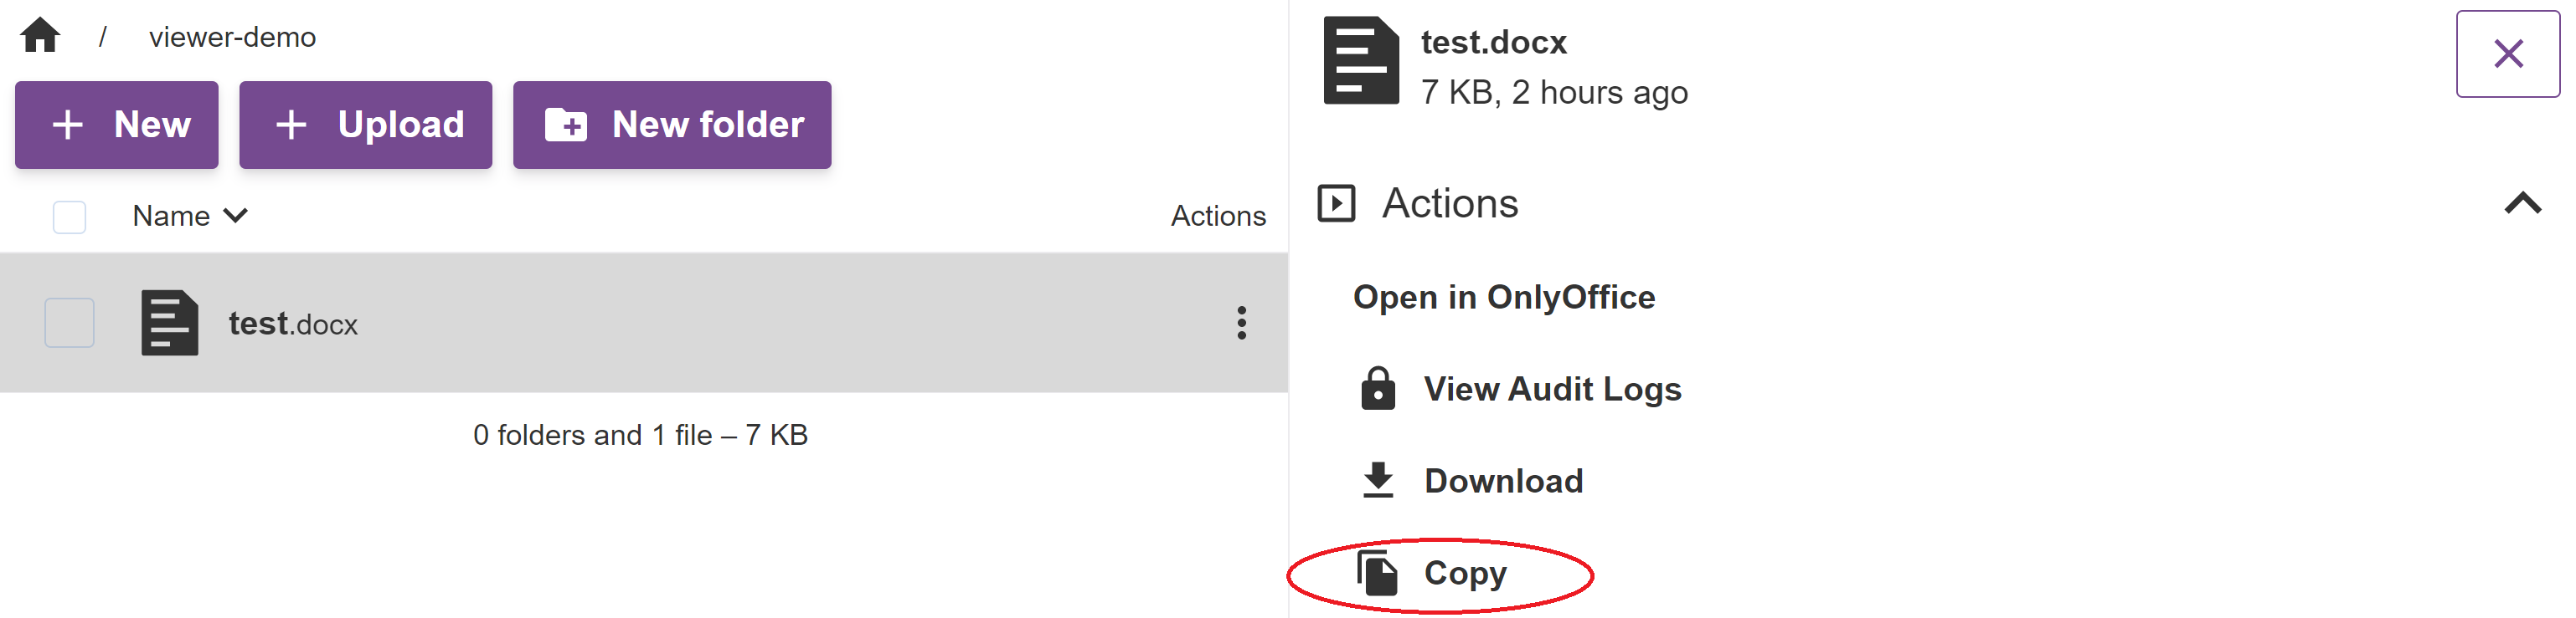Viewport: 2576px width, 618px height.
Task: Open the viewer-demo breadcrumb link
Action: (232, 37)
